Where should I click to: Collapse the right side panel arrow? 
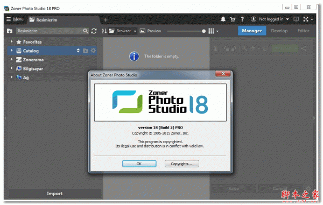coord(314,118)
